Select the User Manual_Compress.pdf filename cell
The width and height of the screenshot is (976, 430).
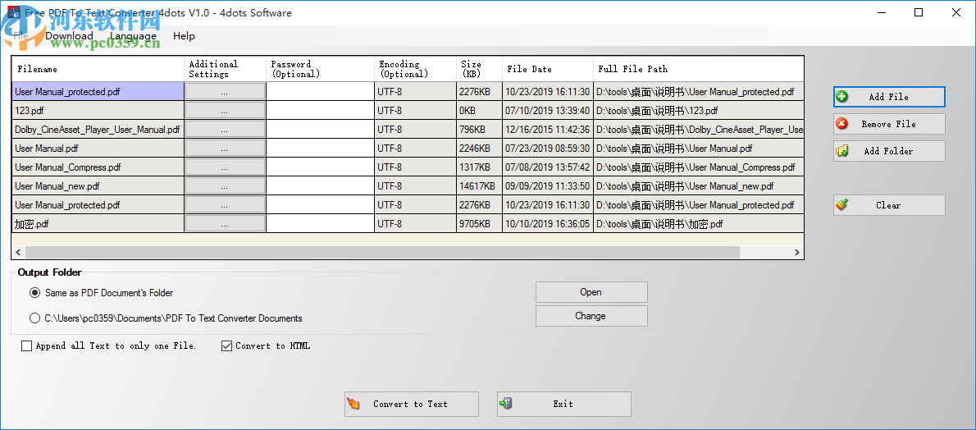point(98,167)
